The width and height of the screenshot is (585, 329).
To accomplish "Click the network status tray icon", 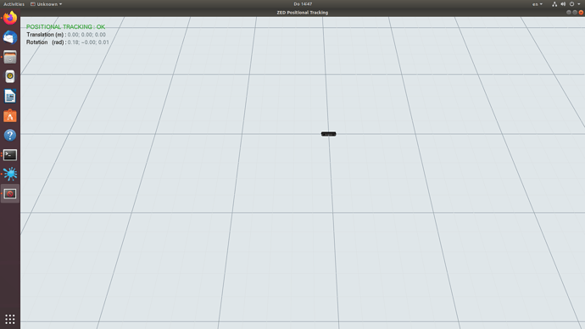I will point(554,4).
